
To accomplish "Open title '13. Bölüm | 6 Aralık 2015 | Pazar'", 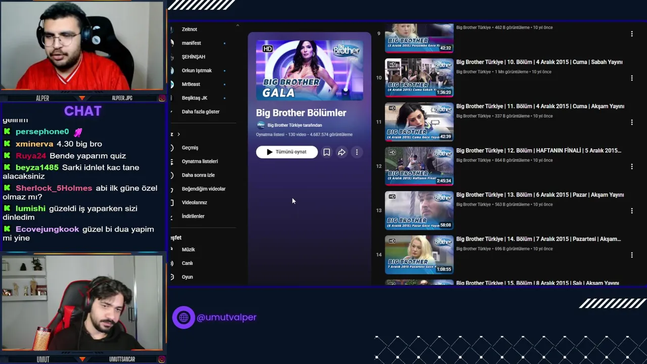I will (540, 195).
